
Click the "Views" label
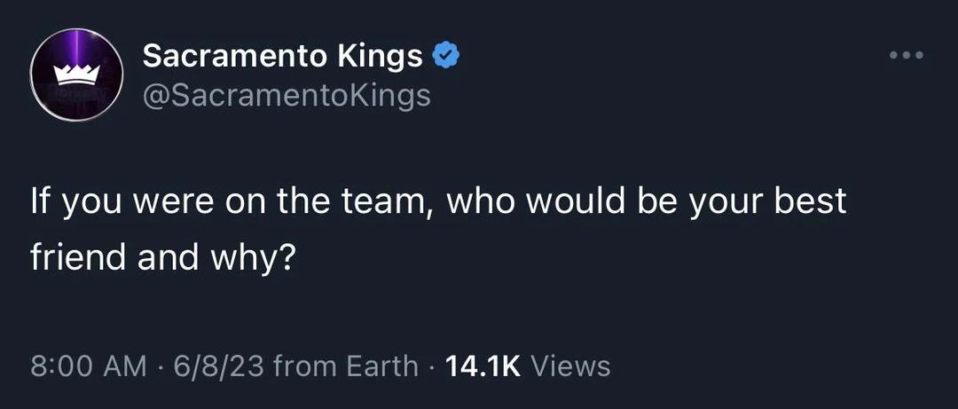[x=570, y=366]
